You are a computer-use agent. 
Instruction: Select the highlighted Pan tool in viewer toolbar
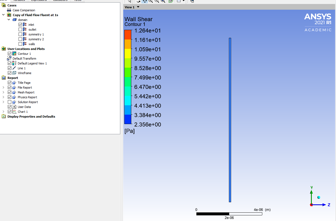[x=145, y=1]
